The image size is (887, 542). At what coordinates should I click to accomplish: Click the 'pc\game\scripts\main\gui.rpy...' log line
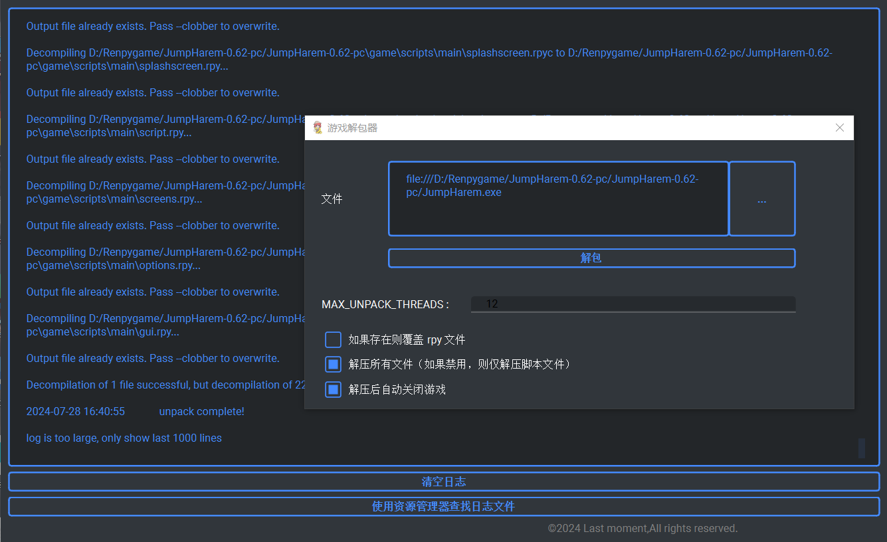tap(103, 332)
